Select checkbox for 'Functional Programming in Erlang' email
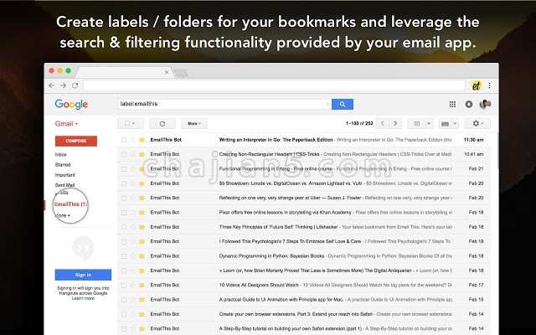 tap(124, 169)
